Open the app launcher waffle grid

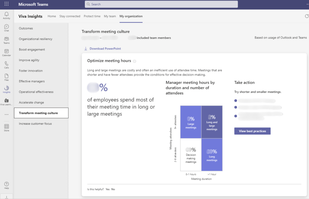click(x=7, y=4)
